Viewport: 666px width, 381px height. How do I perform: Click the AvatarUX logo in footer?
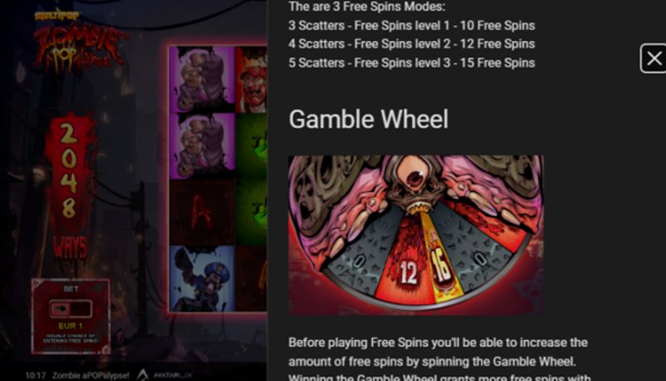click(164, 375)
